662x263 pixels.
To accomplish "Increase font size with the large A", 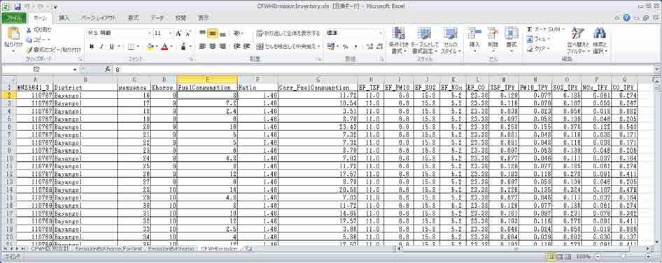I will point(178,33).
